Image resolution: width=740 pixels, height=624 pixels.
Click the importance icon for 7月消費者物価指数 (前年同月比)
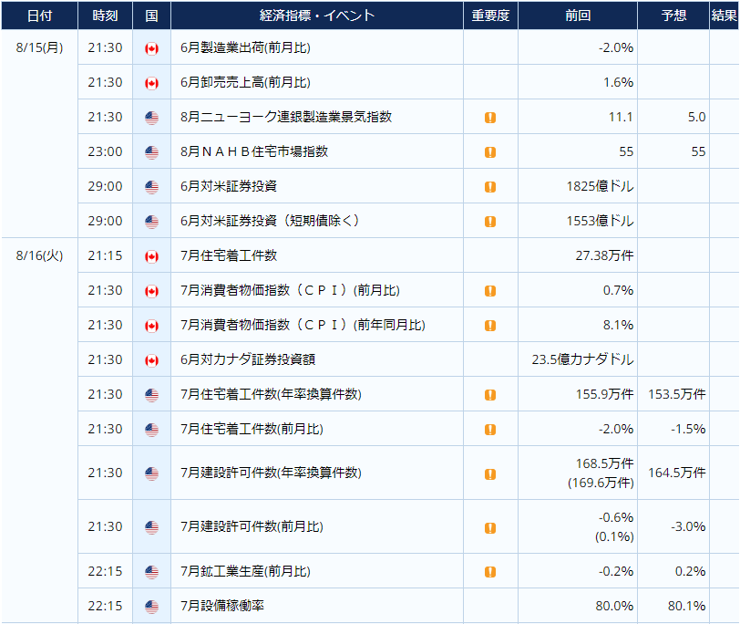[490, 326]
